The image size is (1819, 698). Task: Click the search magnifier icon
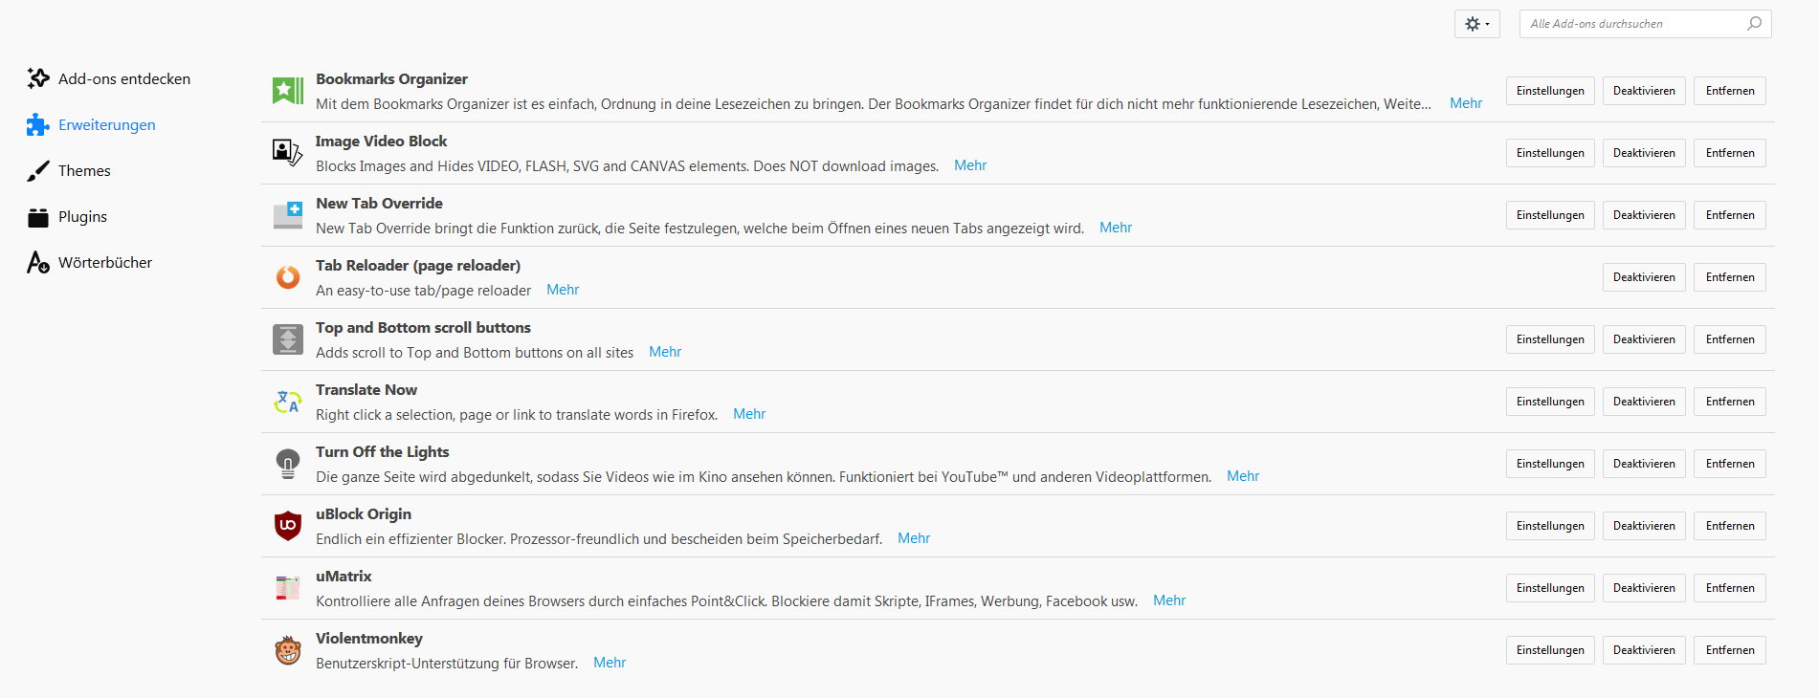1754,24
